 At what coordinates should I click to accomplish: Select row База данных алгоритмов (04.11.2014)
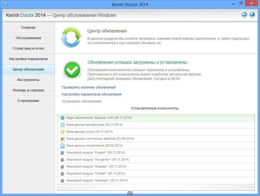point(156,125)
